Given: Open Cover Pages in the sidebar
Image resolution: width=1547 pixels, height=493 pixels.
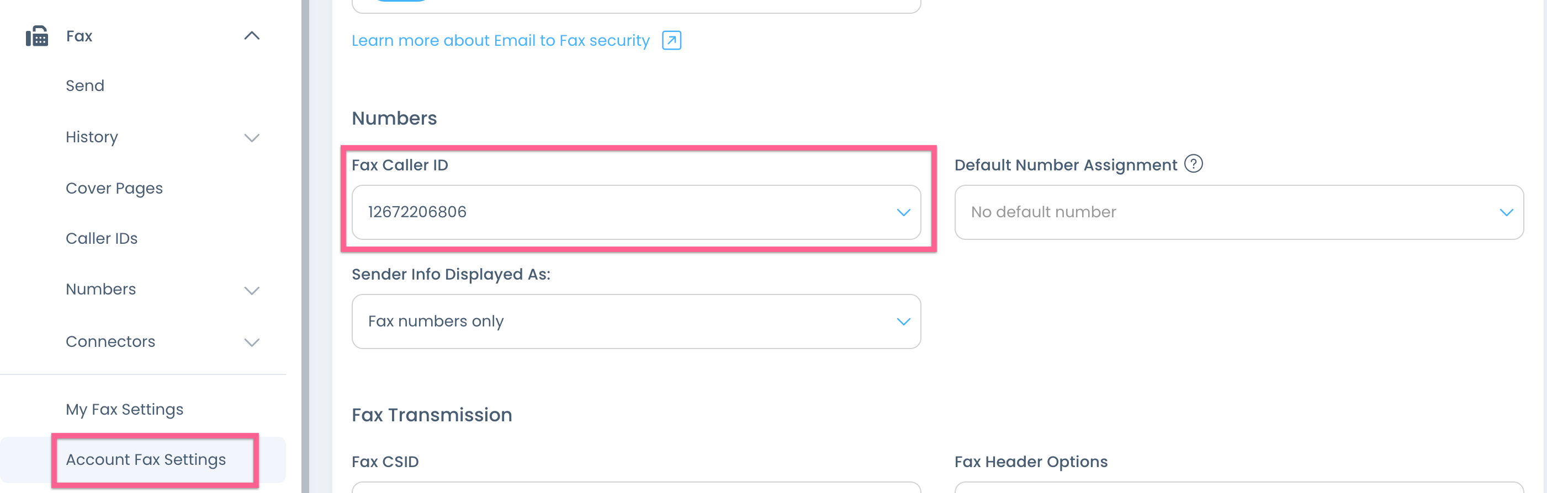Looking at the screenshot, I should pyautogui.click(x=114, y=189).
